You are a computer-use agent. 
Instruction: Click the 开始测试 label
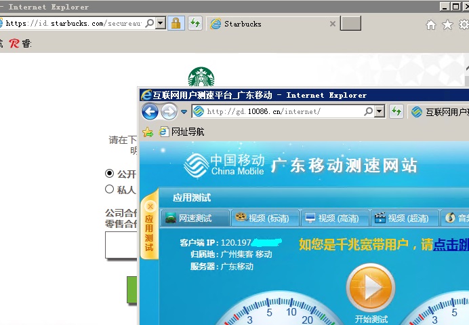tap(371, 320)
